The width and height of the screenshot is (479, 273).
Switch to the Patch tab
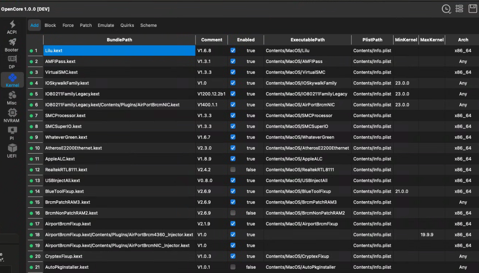click(86, 25)
